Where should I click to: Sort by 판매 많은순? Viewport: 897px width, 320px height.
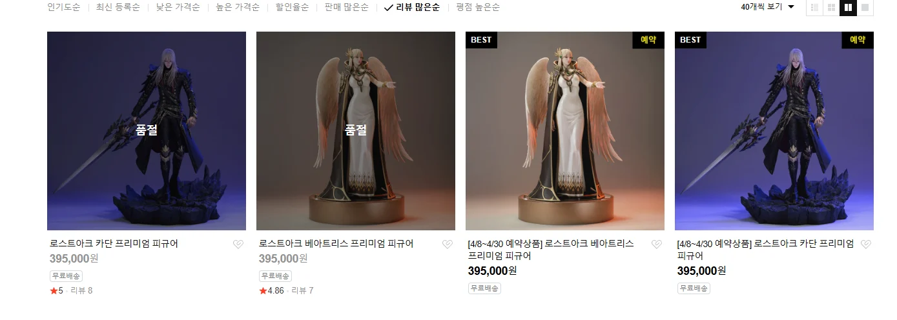click(x=346, y=8)
